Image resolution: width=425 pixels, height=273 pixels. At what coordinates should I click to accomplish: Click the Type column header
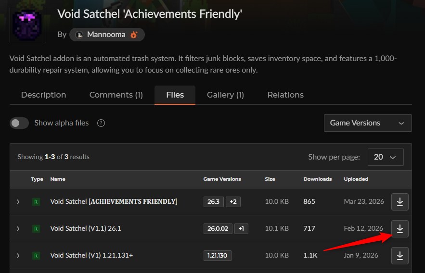click(37, 179)
